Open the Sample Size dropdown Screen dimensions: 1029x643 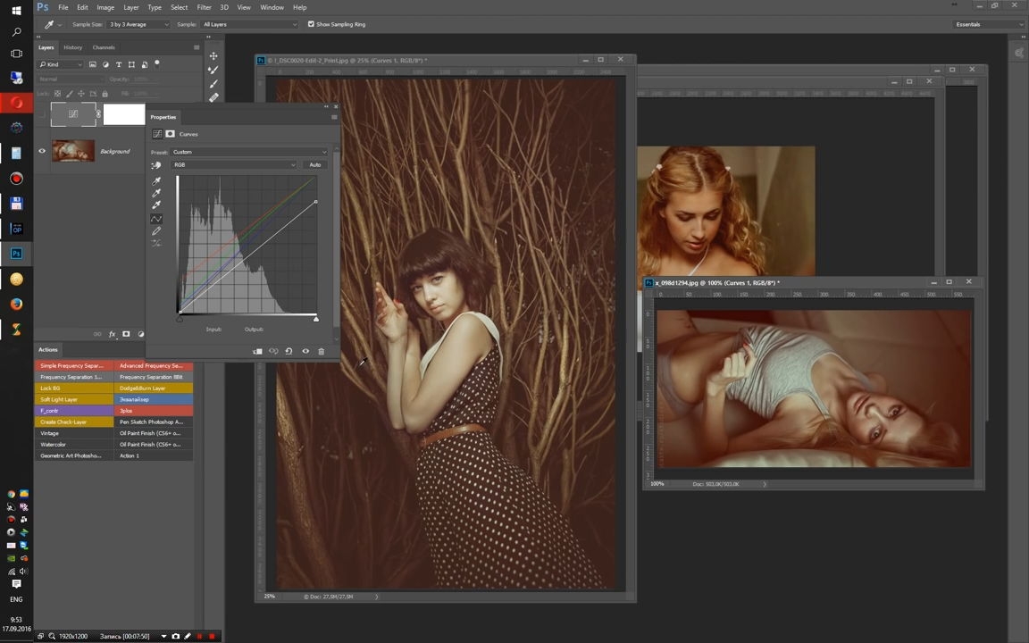coord(138,24)
